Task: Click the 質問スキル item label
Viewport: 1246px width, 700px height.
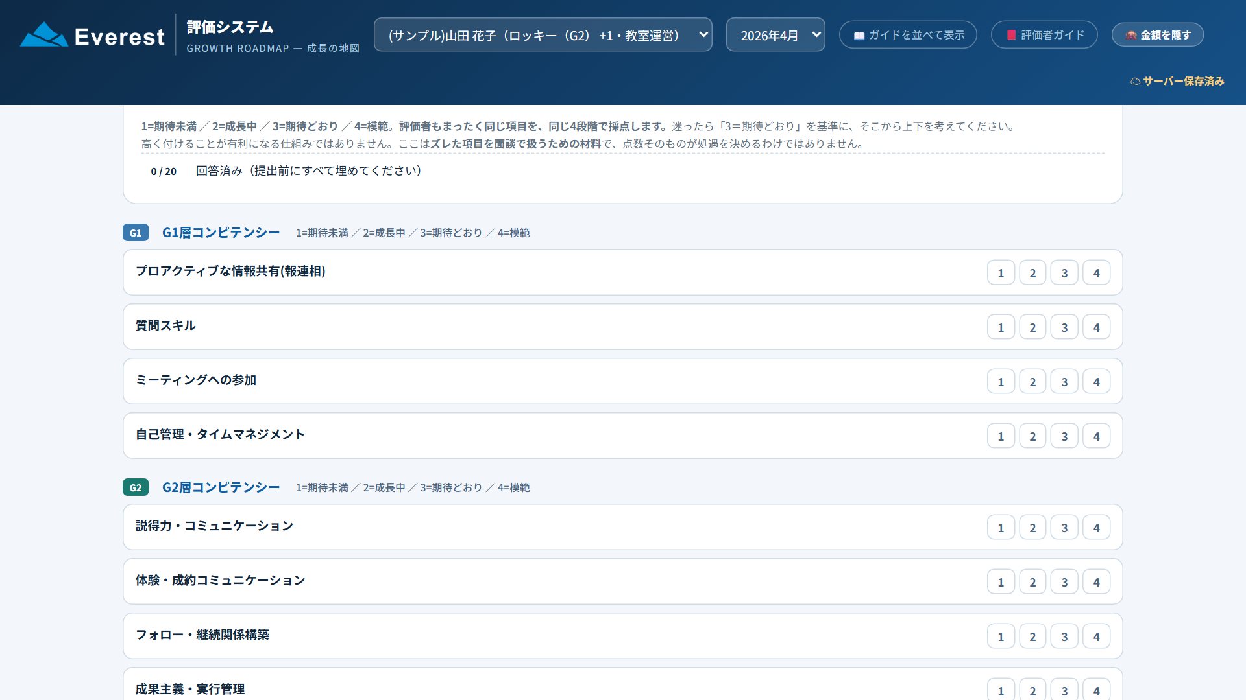Action: 165,325
